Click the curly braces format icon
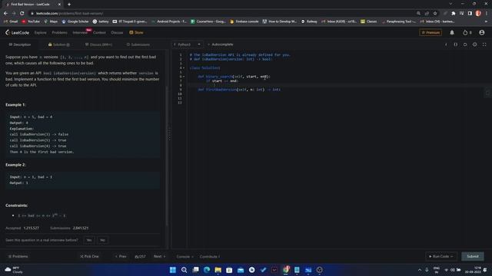This screenshot has width=492, height=276. pyautogui.click(x=456, y=44)
